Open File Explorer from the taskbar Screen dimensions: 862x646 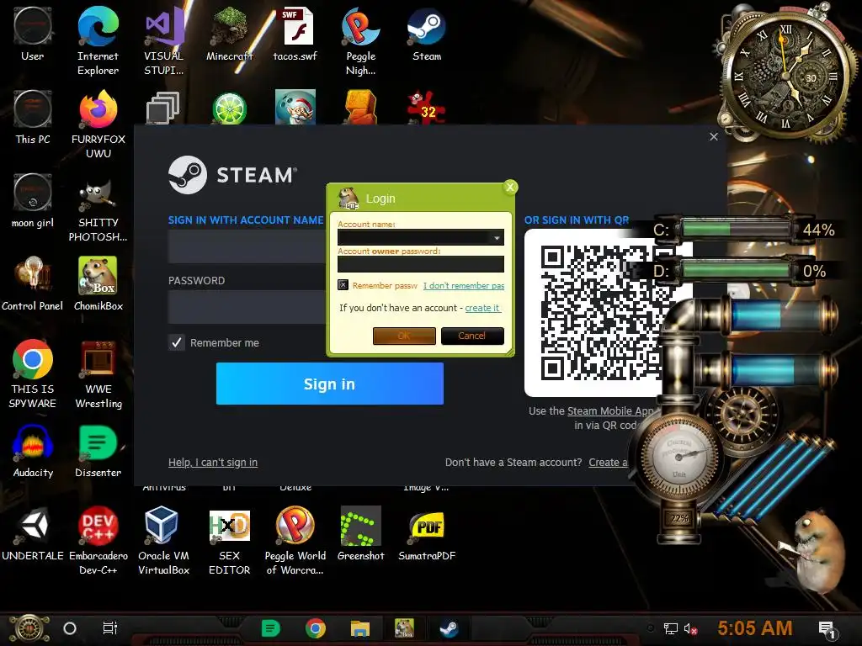click(x=360, y=628)
